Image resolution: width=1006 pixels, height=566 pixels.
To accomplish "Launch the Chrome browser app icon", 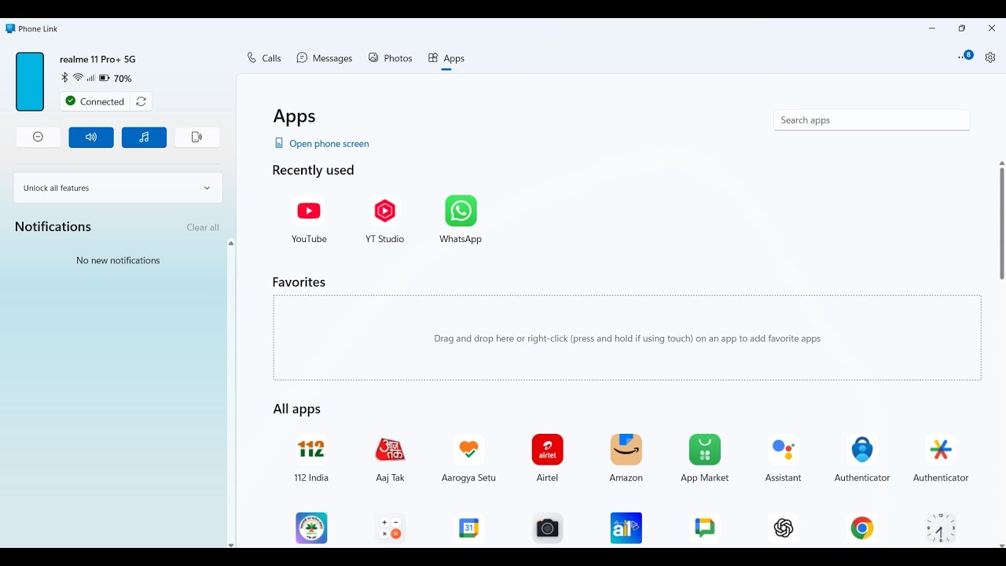I will pyautogui.click(x=862, y=528).
